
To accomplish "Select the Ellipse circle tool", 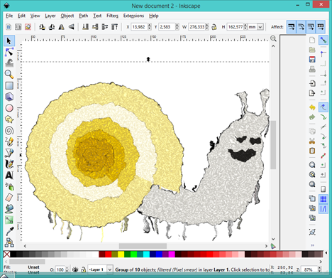I will coord(9,108).
